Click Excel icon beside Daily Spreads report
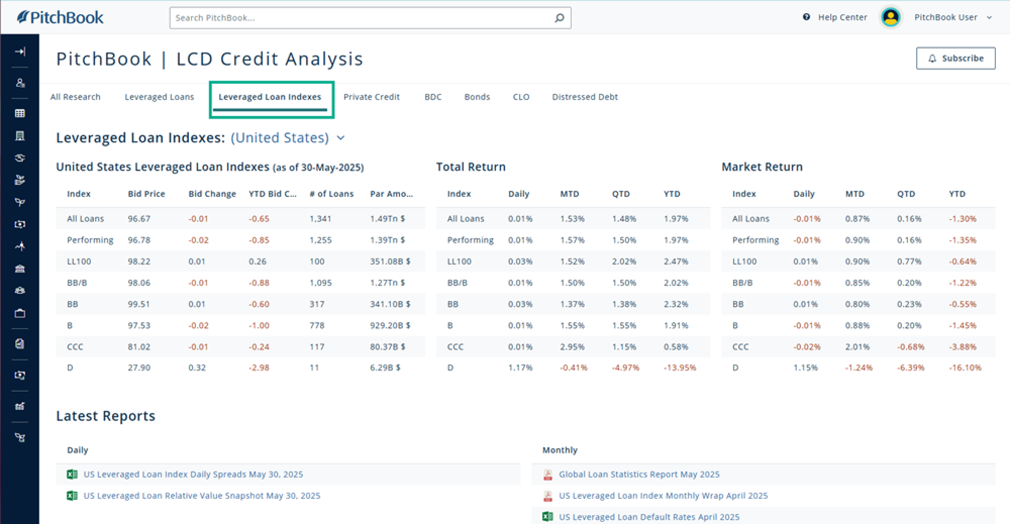 click(72, 474)
